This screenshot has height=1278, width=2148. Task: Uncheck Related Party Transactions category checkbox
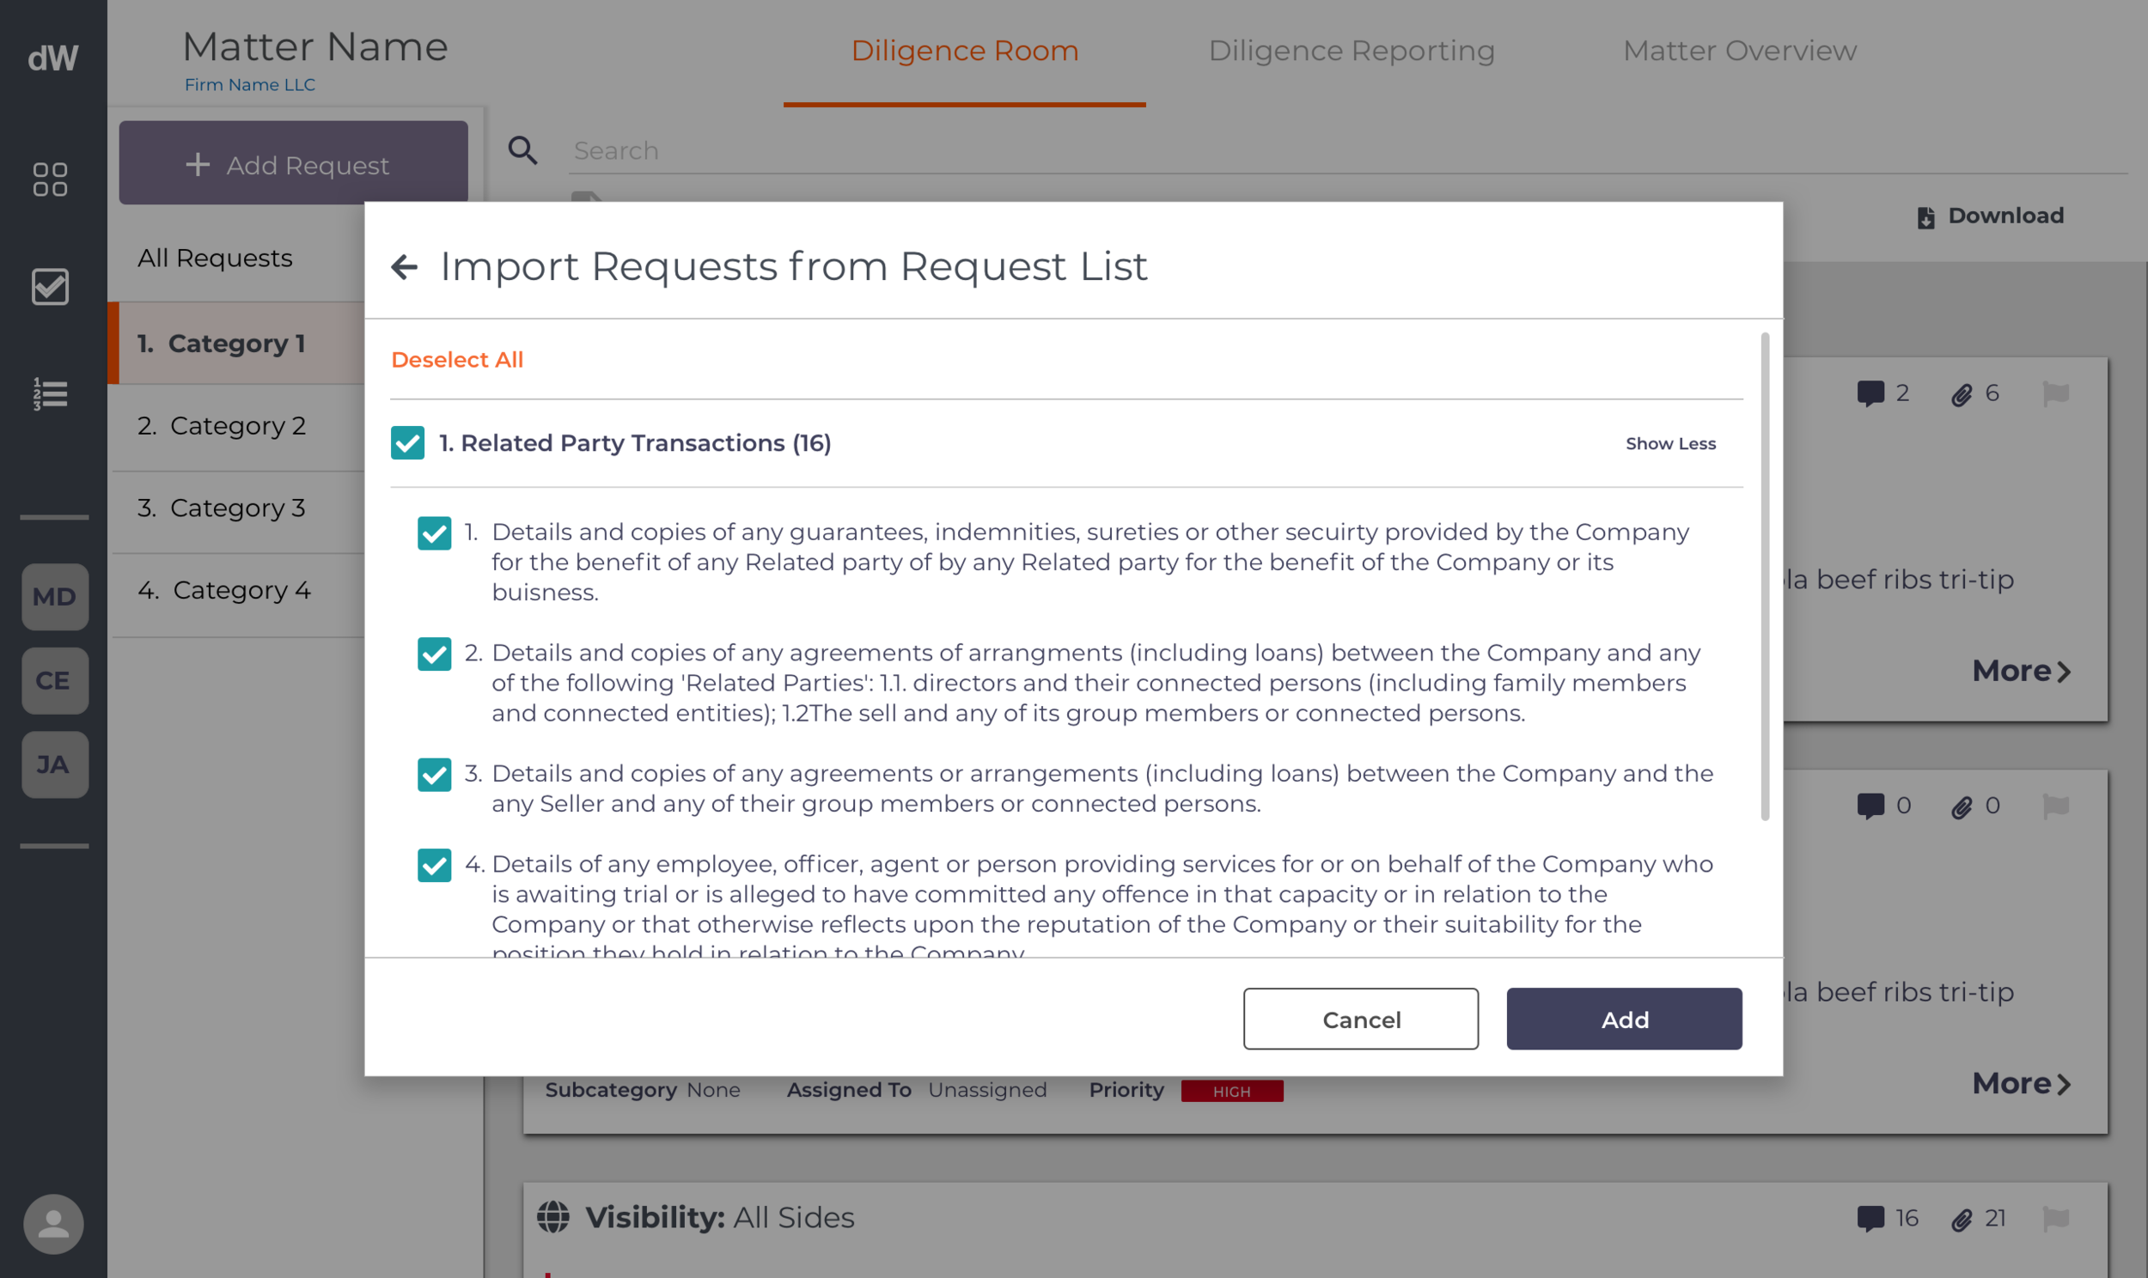[x=407, y=442]
